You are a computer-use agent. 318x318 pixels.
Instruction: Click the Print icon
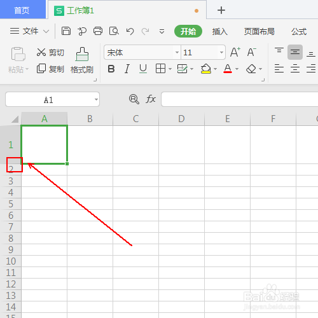pyautogui.click(x=98, y=31)
